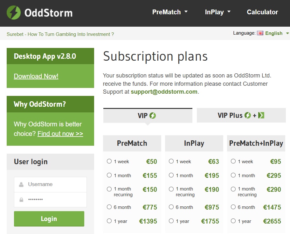Image resolution: width=290 pixels, height=234 pixels.
Task: Open the English language selector
Action: [273, 33]
